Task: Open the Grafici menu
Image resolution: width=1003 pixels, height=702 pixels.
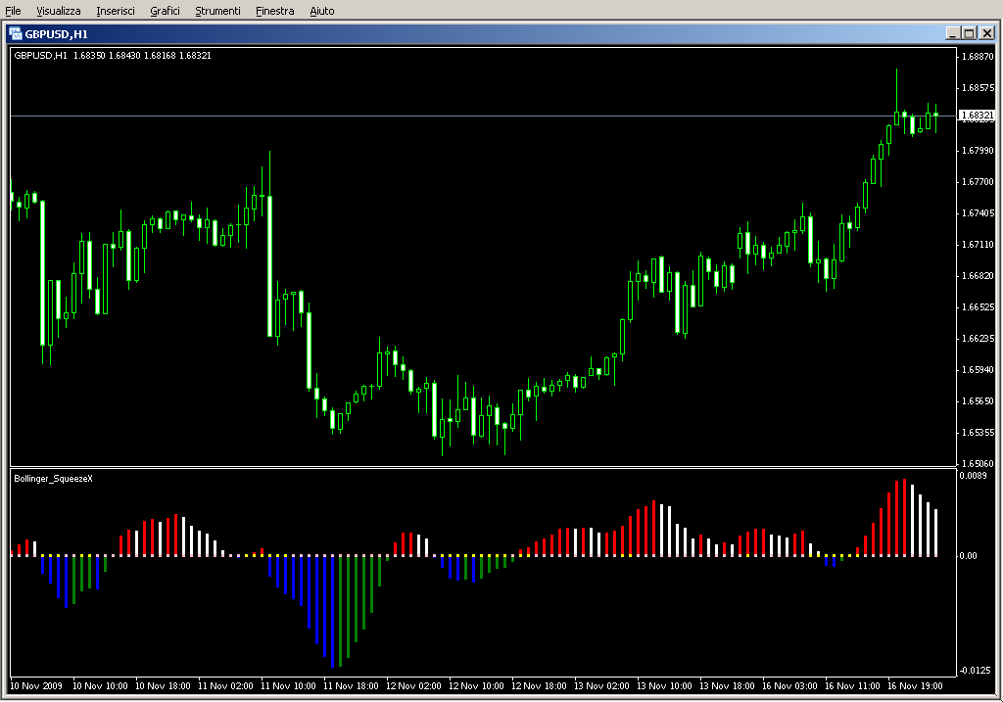Action: (165, 11)
